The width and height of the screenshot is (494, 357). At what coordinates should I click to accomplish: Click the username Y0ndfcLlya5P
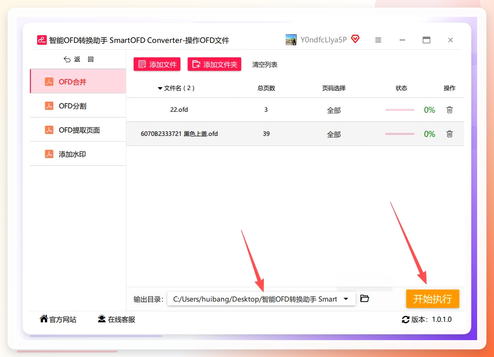coord(324,40)
